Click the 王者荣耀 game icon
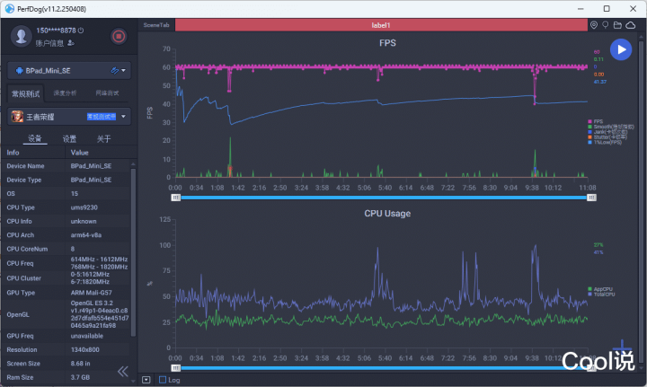Image resolution: width=647 pixels, height=387 pixels. click(x=17, y=117)
